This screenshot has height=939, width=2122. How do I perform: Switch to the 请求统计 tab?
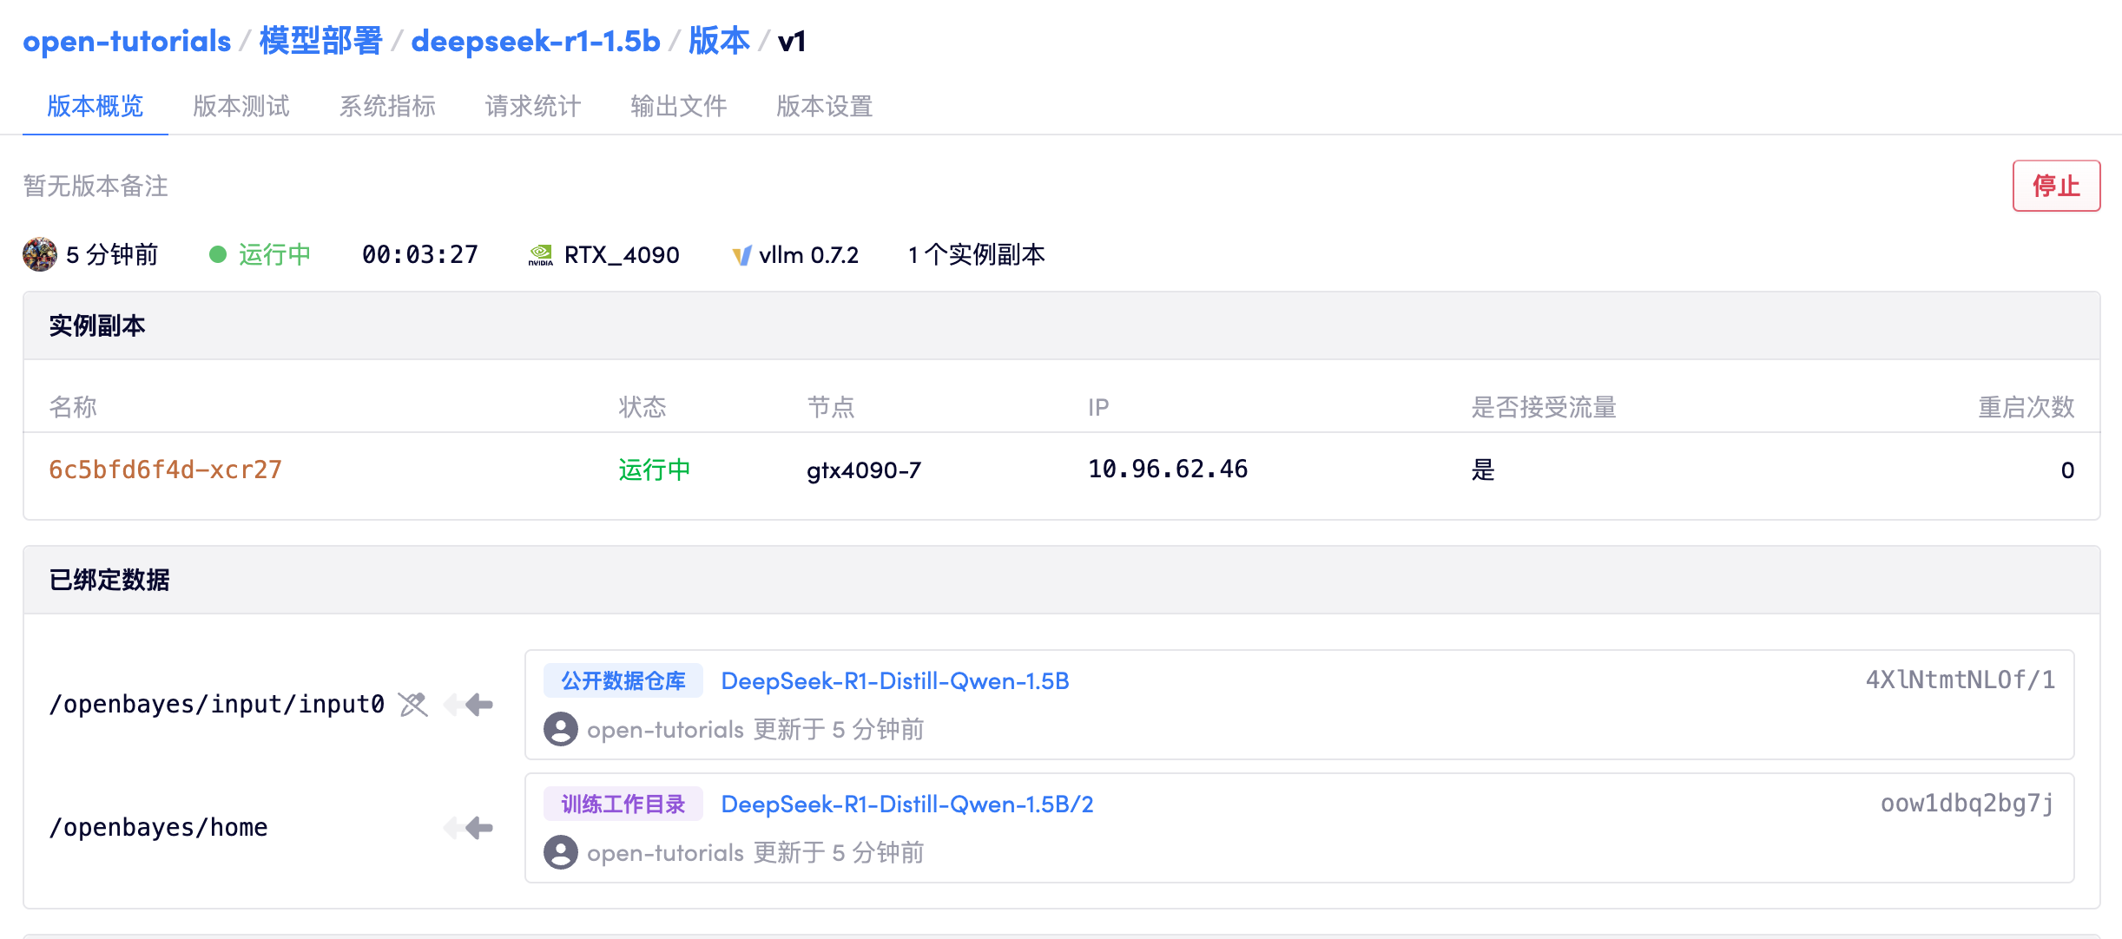point(531,106)
